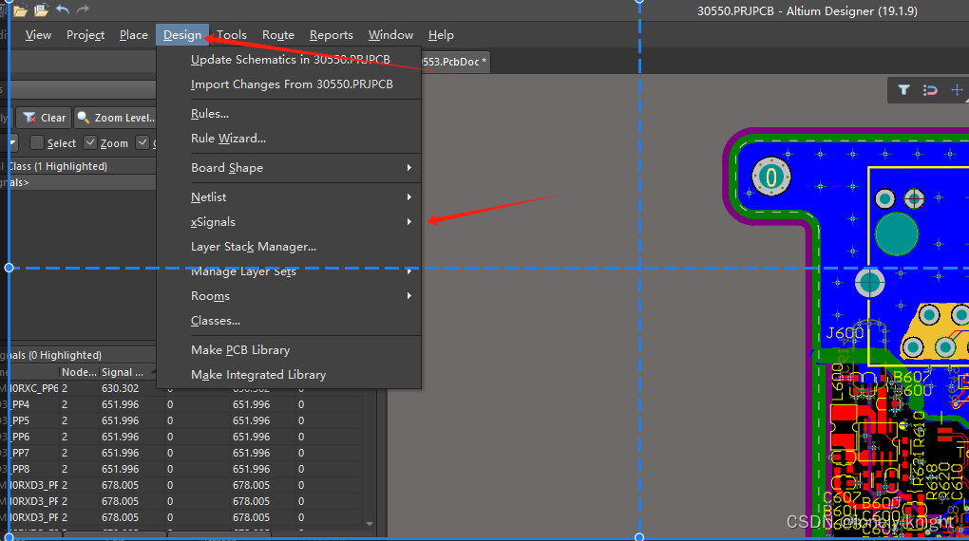
Task: Select the _PP7 net row
Action: pyautogui.click(x=181, y=453)
